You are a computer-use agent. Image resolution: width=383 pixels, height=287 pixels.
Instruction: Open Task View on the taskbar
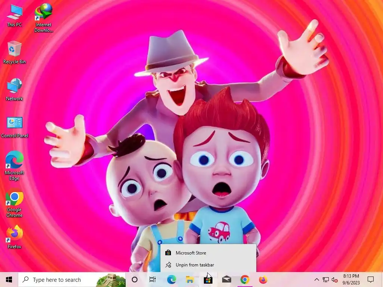(x=153, y=280)
